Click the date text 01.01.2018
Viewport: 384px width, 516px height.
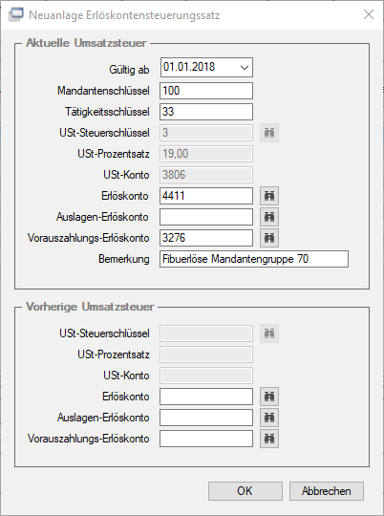coord(189,67)
